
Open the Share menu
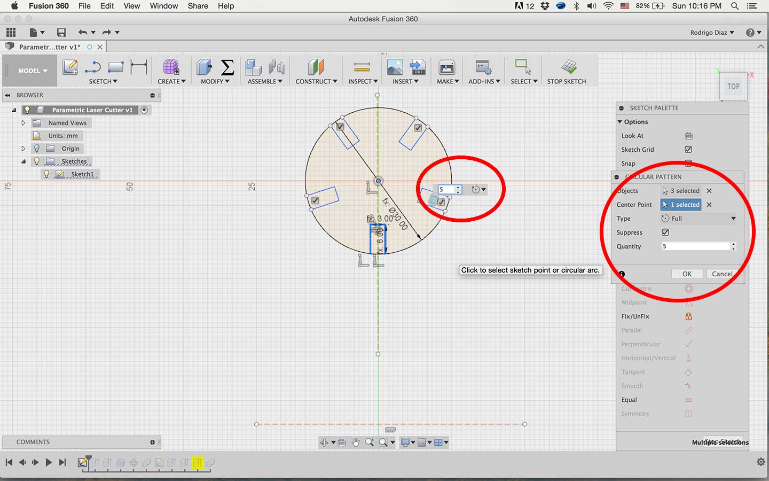click(x=198, y=6)
